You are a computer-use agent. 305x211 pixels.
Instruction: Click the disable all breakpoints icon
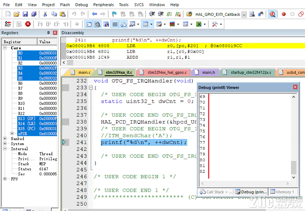pos(301,14)
